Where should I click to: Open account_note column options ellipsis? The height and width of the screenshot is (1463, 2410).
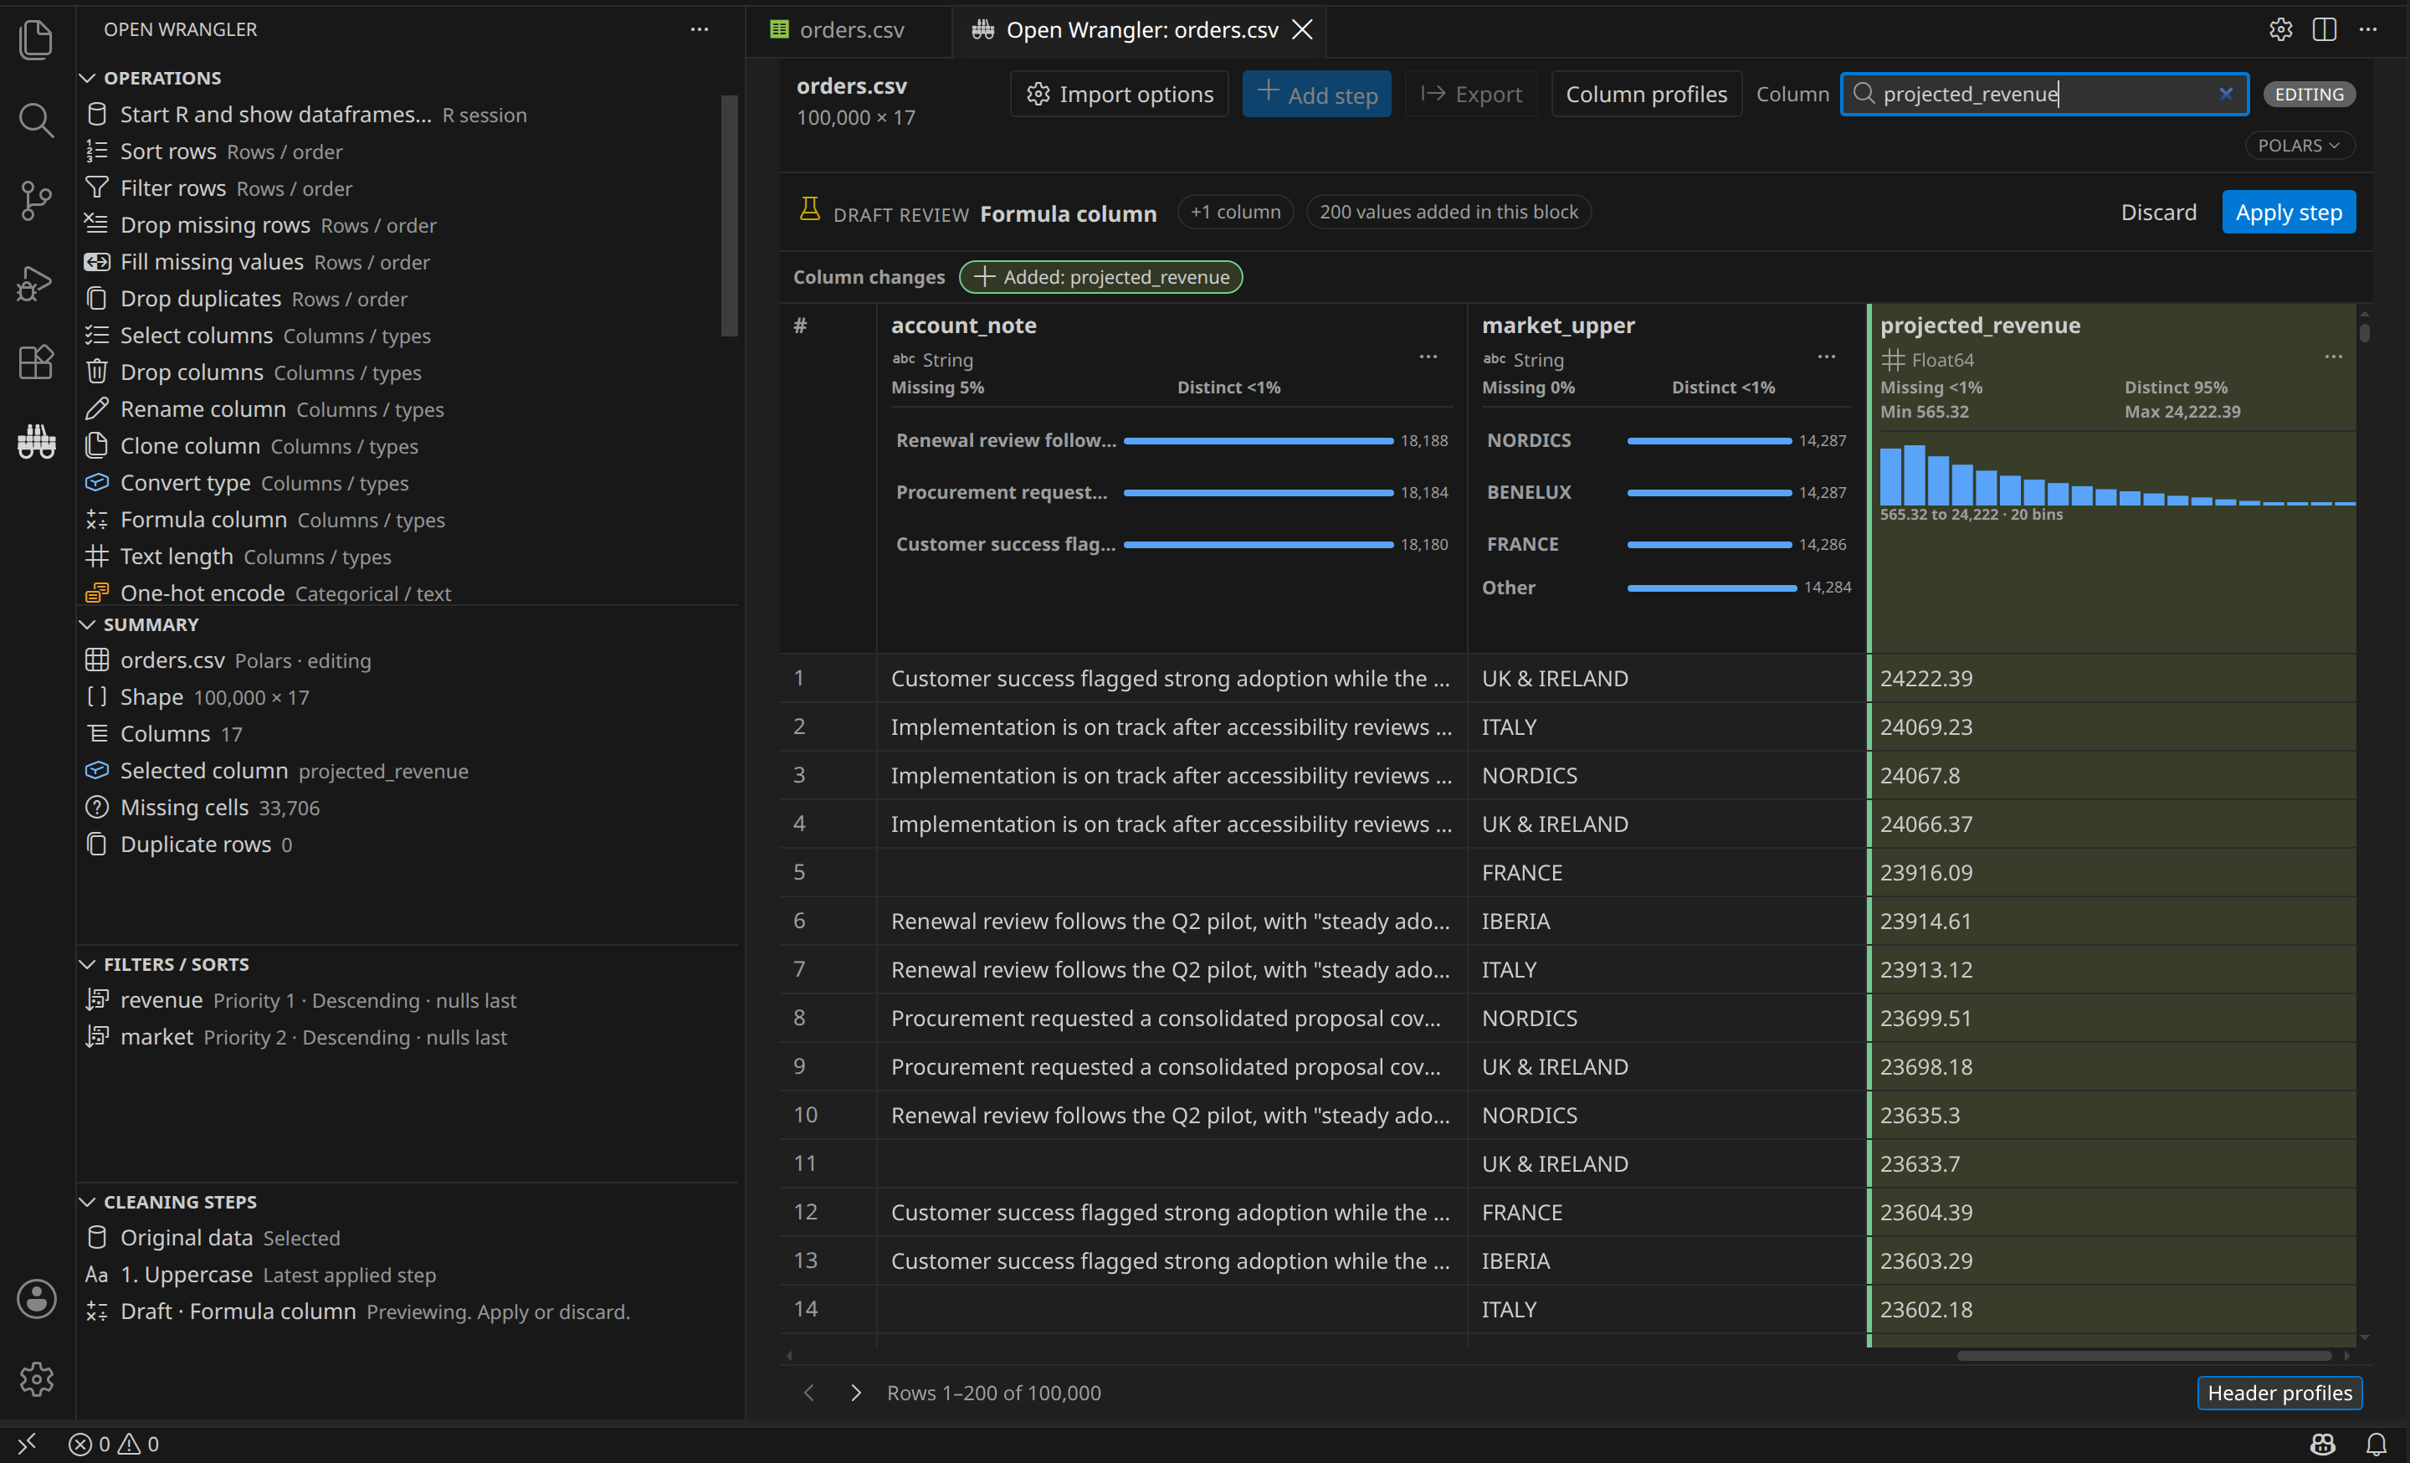(1428, 357)
